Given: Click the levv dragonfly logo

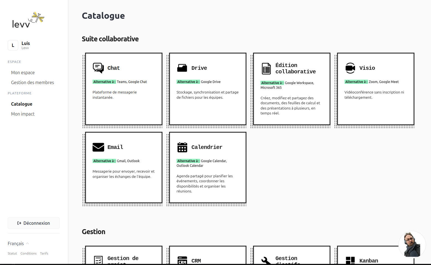Looking at the screenshot, I should [x=28, y=20].
